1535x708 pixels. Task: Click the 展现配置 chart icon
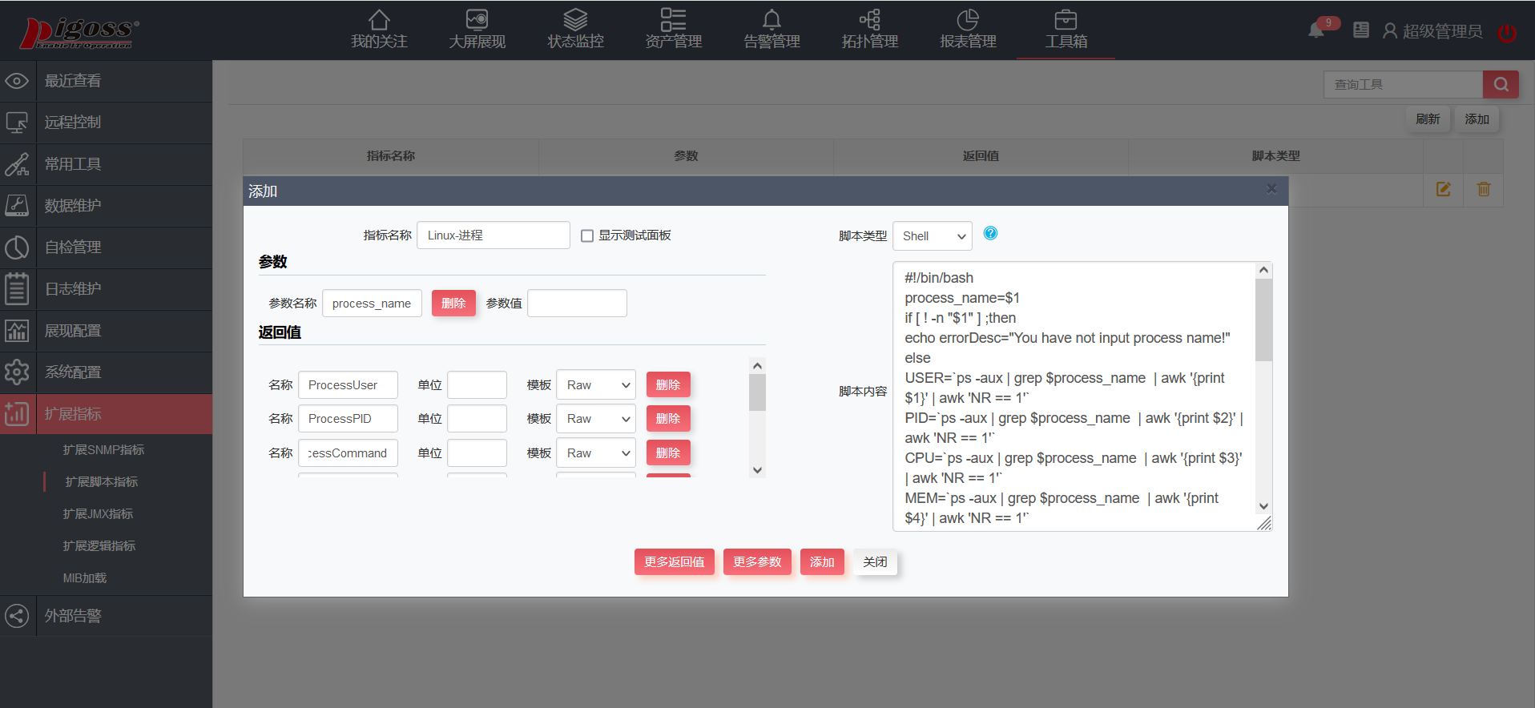(x=17, y=331)
